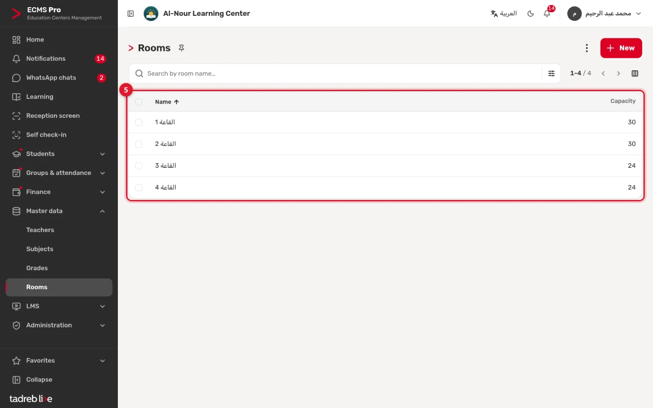Open the search filter options icon
653x408 pixels.
(551, 73)
